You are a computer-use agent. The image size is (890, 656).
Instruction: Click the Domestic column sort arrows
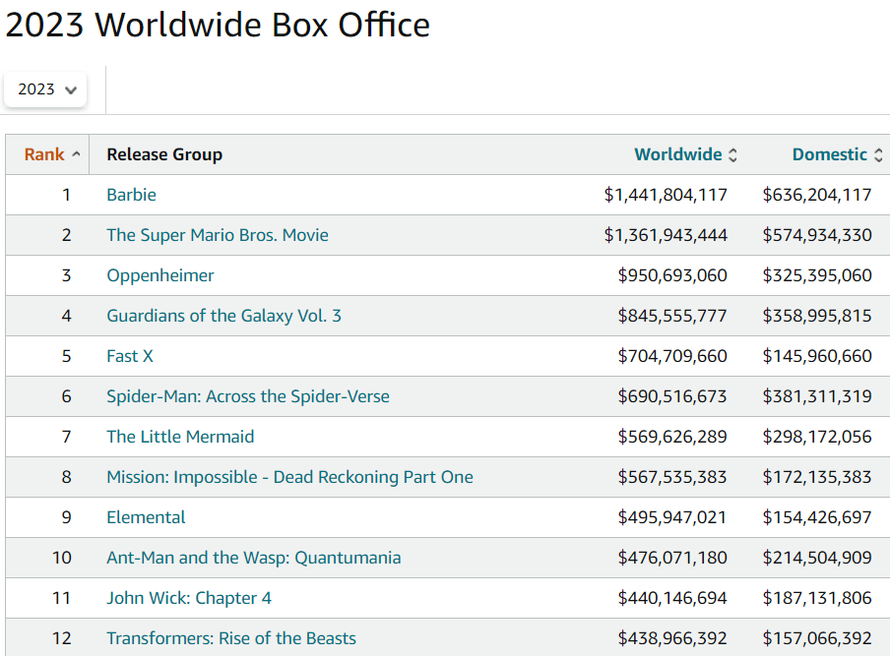(x=878, y=155)
